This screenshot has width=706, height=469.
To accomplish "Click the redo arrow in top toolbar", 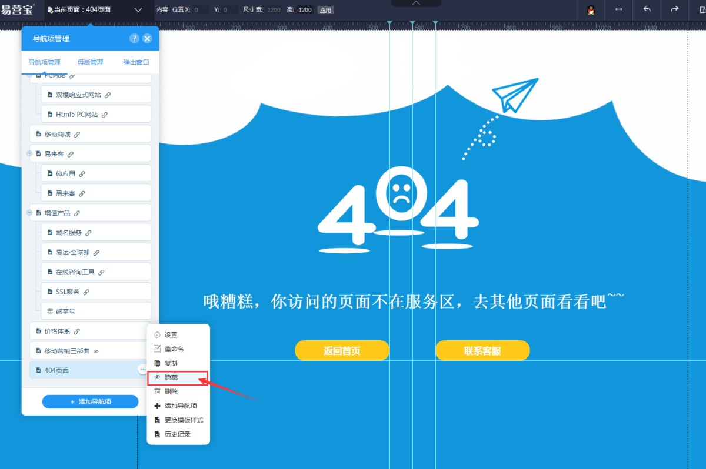I will click(675, 9).
